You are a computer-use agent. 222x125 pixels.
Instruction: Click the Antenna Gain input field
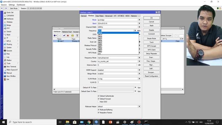coord(117,65)
